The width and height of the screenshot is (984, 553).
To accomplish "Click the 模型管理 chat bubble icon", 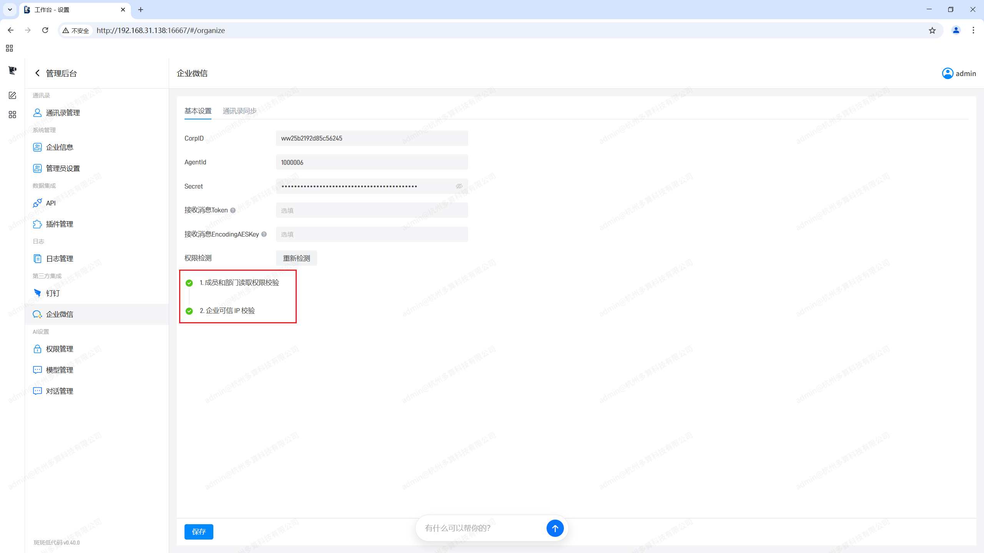I will (x=37, y=370).
